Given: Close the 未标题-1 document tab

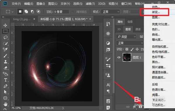Looking at the screenshot, I should tap(90, 19).
